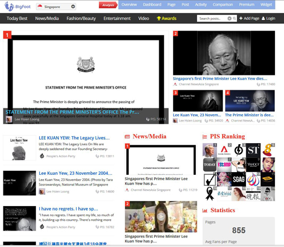Play the News/Media video thumbnail

161,216
